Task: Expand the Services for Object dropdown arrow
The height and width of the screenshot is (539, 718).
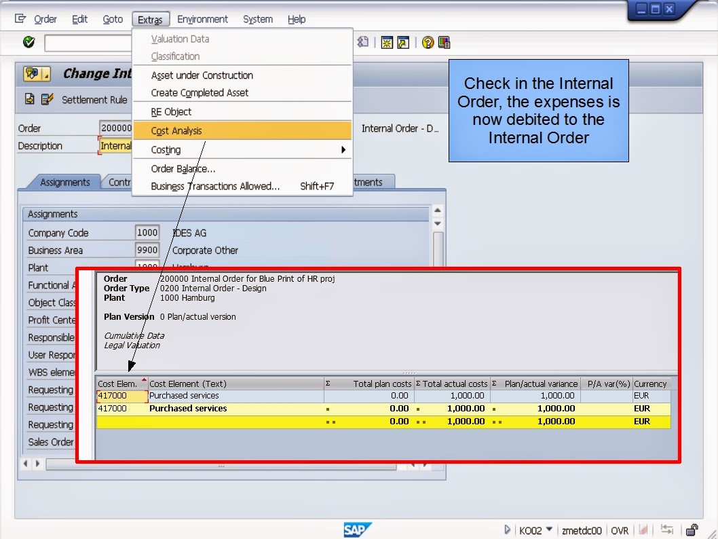Action: pos(46,75)
